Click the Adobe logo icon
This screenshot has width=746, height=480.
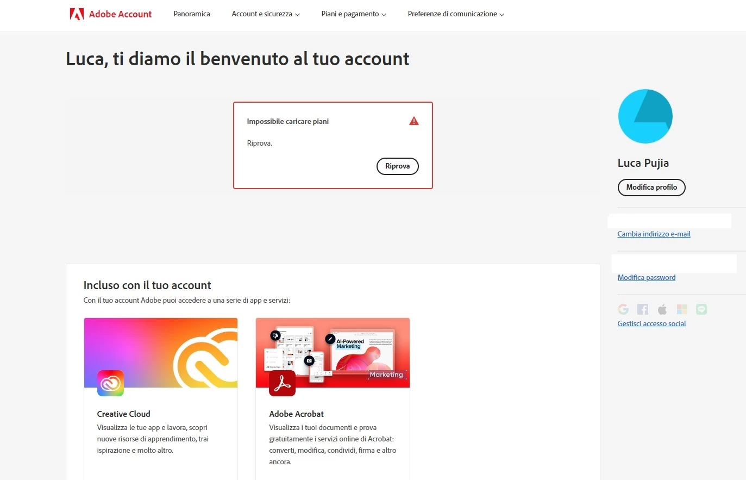[77, 14]
